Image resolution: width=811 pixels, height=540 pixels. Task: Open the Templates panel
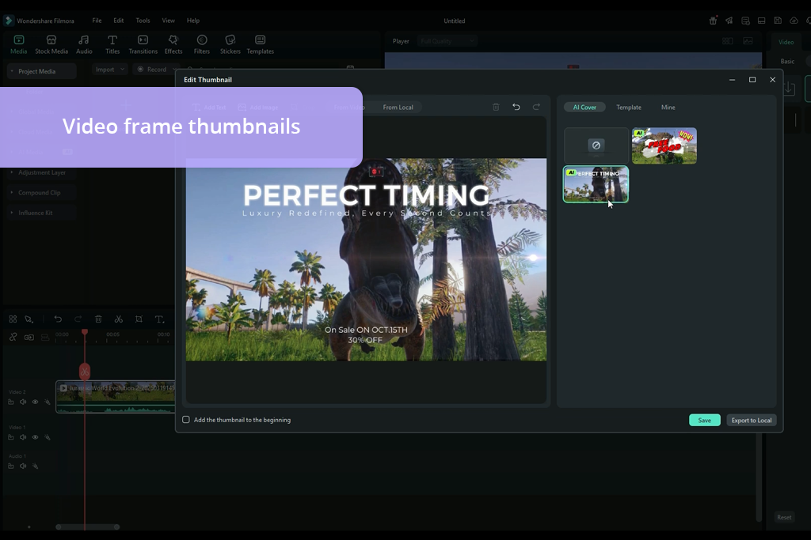pyautogui.click(x=260, y=44)
